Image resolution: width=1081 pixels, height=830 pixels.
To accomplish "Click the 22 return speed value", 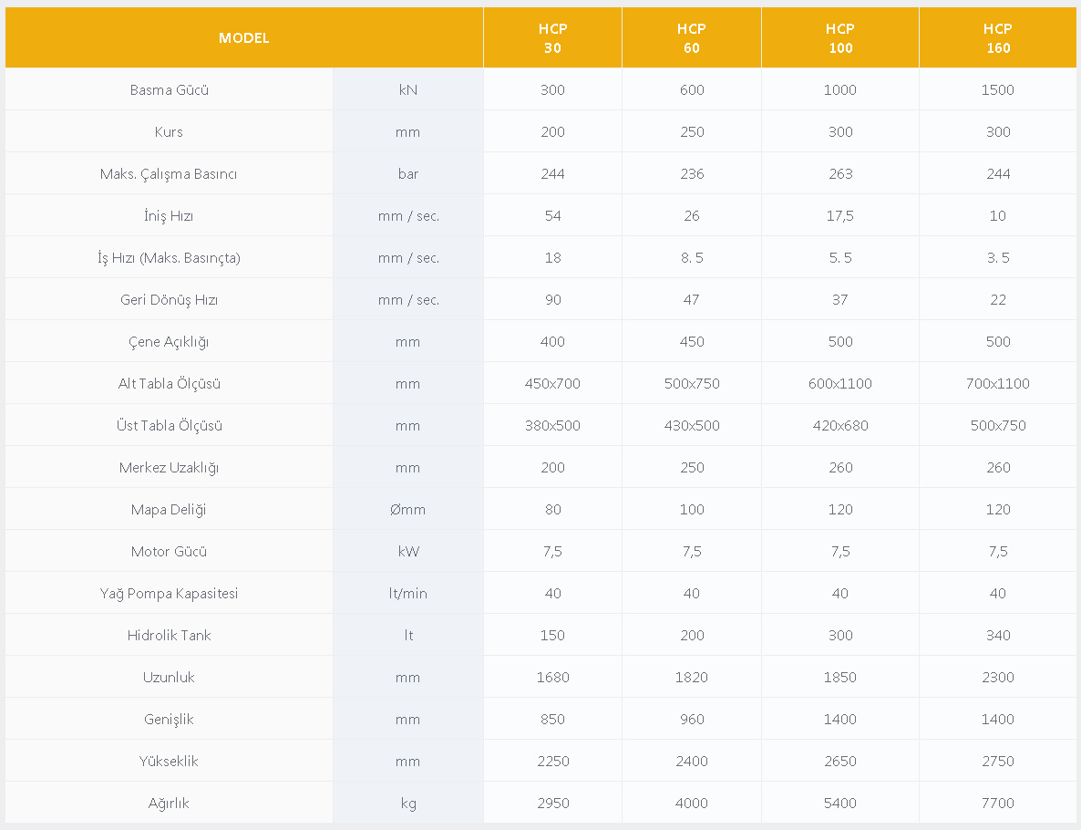I will coord(997,300).
